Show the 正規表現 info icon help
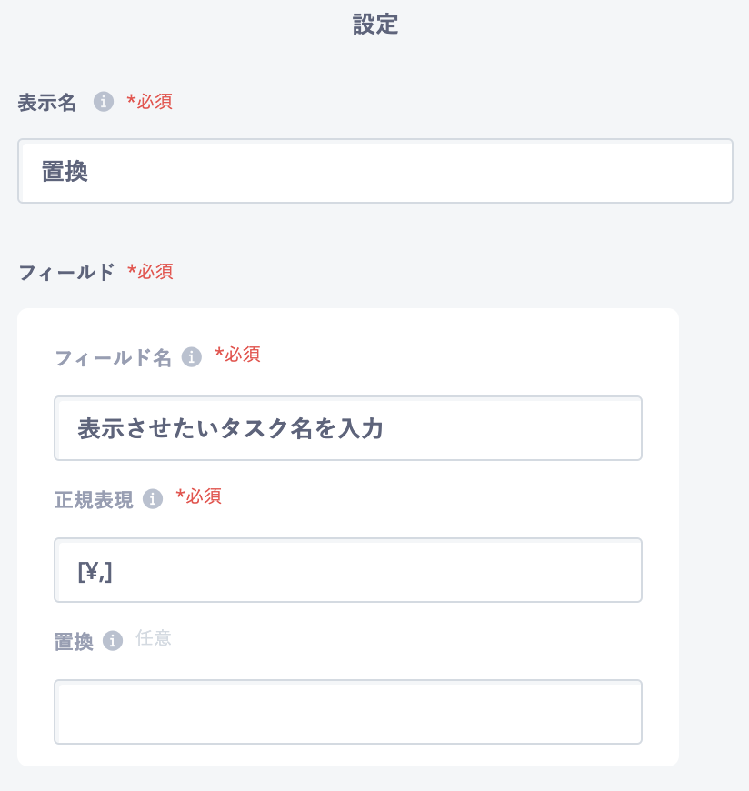The width and height of the screenshot is (749, 791). (x=153, y=499)
